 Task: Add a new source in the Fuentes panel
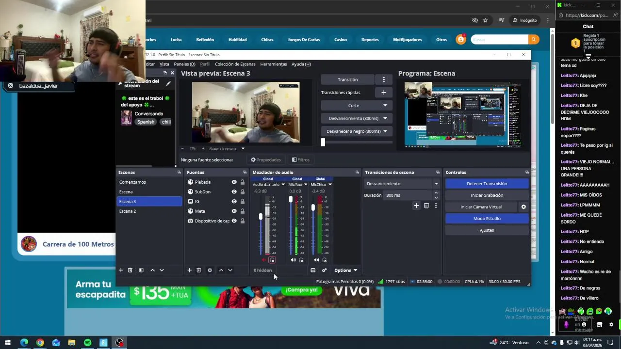[189, 270]
